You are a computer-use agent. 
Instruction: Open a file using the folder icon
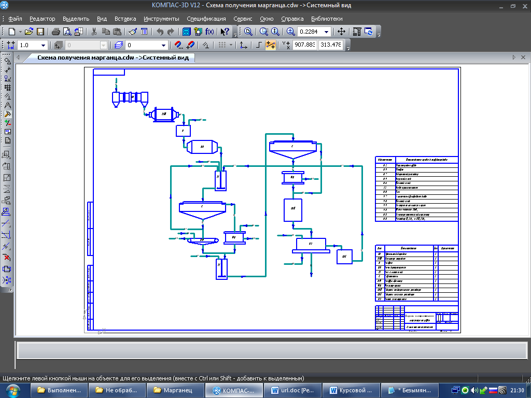(x=29, y=32)
